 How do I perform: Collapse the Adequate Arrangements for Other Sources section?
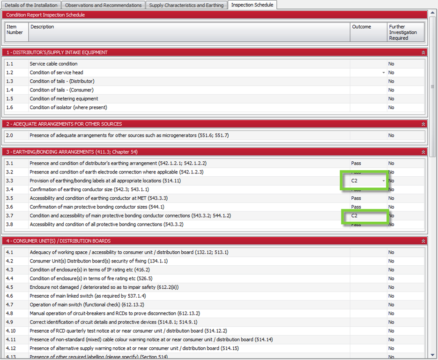click(x=423, y=124)
